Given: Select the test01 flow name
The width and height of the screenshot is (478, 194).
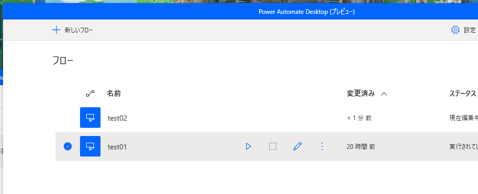Looking at the screenshot, I should click(x=117, y=147).
